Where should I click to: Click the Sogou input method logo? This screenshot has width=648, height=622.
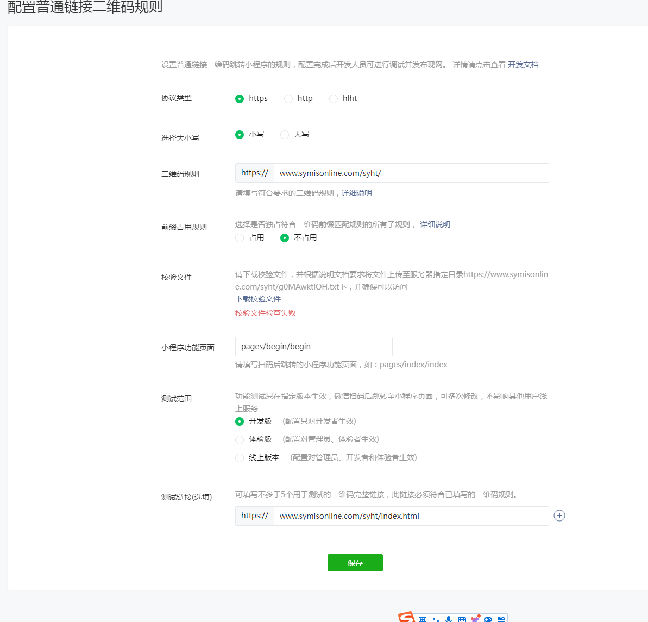coord(406,618)
